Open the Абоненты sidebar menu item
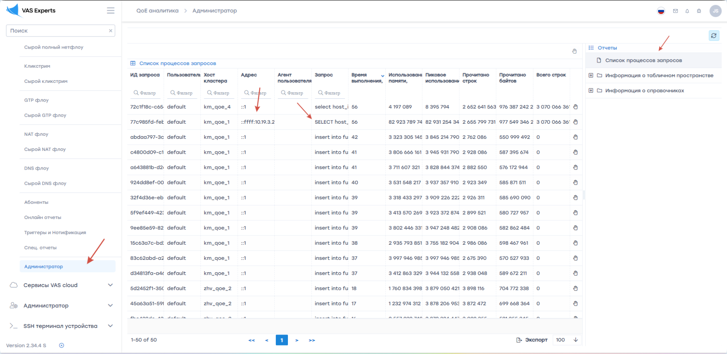The height and width of the screenshot is (354, 727). point(36,202)
